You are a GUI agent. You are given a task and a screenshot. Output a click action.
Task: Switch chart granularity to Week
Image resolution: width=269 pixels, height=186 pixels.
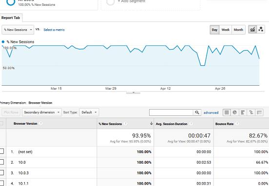tap(226, 30)
